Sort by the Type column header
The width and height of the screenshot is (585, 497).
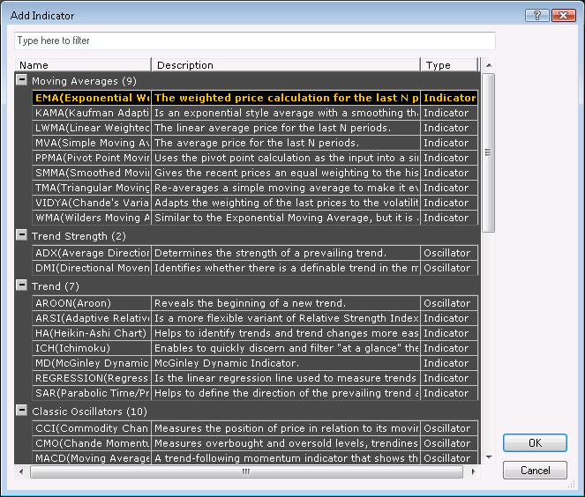[x=449, y=65]
